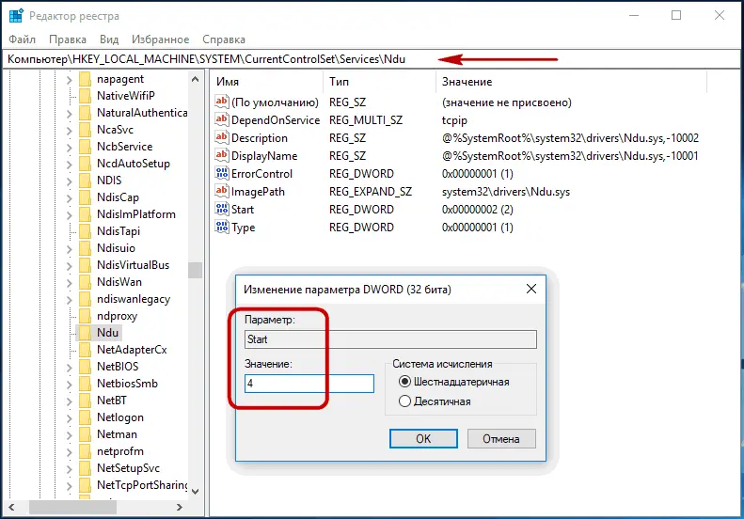Click the folder icon of ndproxy key
This screenshot has width=744, height=519.
pos(85,316)
